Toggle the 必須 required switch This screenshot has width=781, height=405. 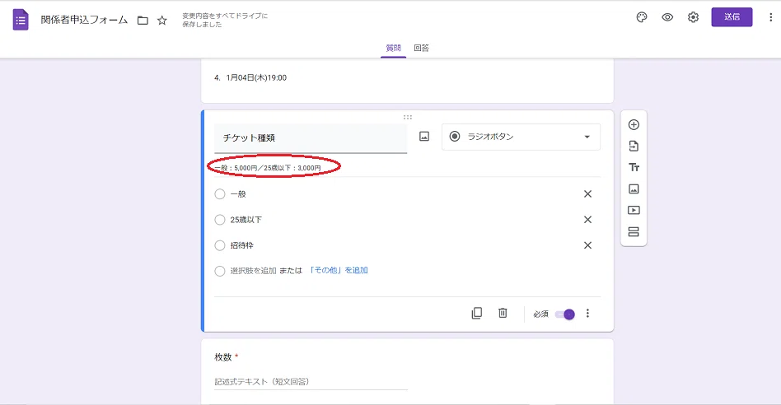click(565, 314)
